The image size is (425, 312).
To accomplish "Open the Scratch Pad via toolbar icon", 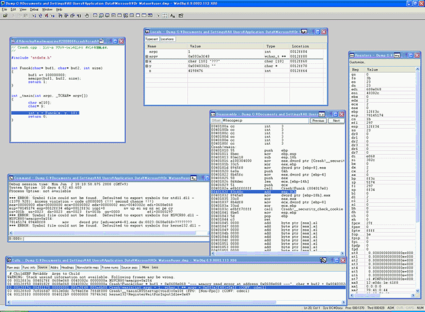I will click(138, 16).
